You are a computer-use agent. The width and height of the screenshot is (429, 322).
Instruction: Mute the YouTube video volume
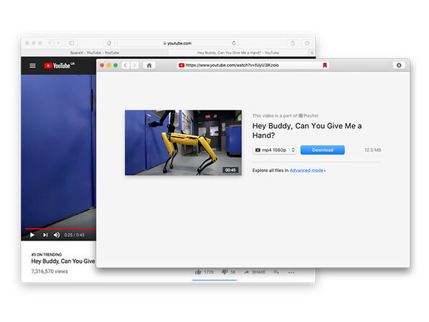(57, 235)
